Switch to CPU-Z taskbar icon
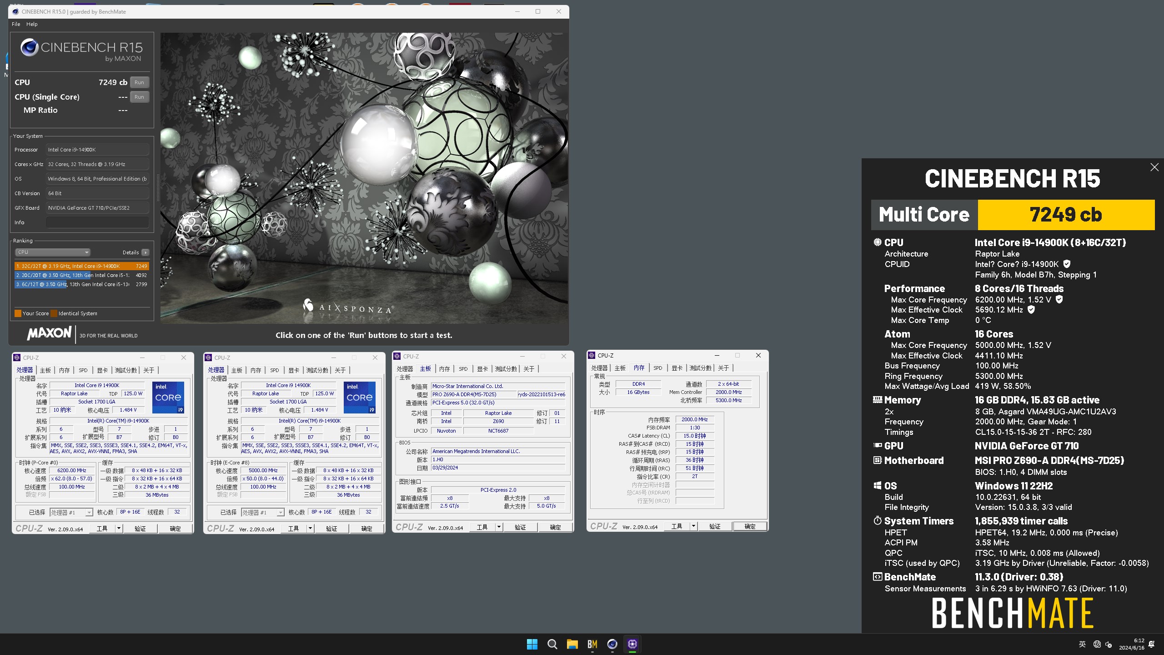Viewport: 1164px width, 655px height. pos(632,644)
